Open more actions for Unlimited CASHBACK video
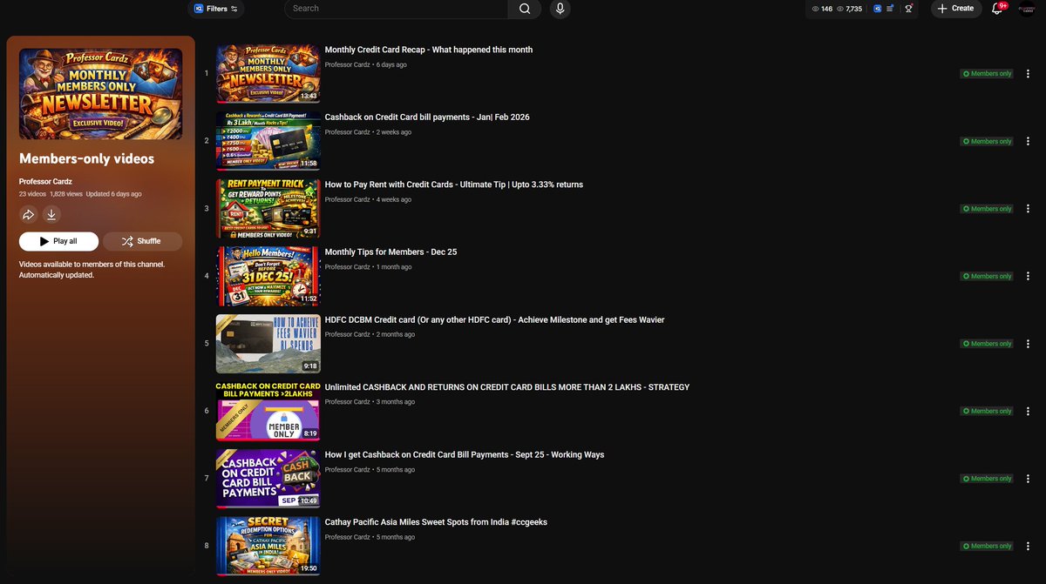The image size is (1046, 584). tap(1028, 411)
